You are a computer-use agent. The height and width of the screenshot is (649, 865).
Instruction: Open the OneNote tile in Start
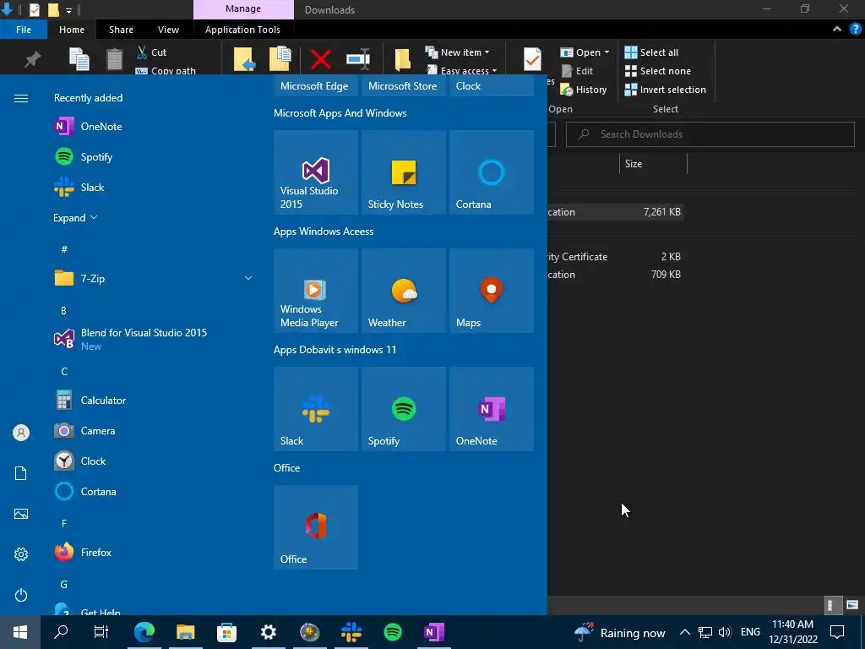coord(492,409)
